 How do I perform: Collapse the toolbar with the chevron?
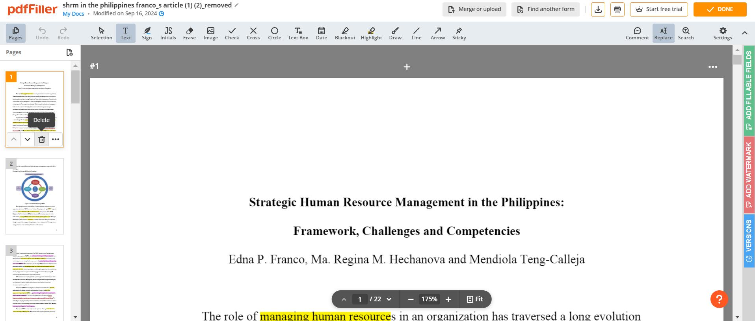pyautogui.click(x=745, y=33)
